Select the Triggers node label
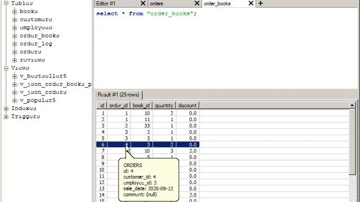The height and width of the screenshot is (202, 360). 25,116
